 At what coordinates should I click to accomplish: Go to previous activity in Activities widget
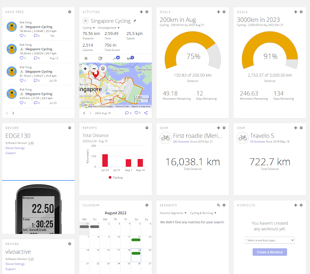click(84, 113)
